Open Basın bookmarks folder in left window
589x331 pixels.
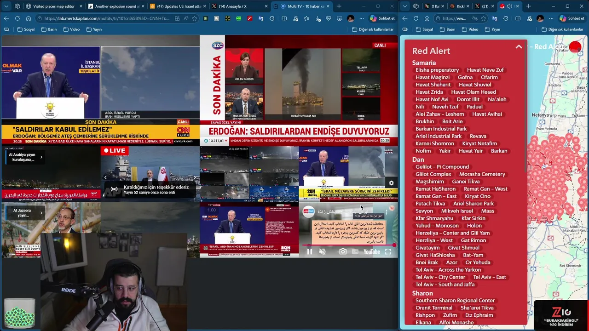coord(49,29)
